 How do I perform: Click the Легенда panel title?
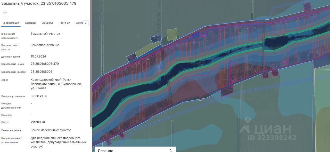click(105, 150)
